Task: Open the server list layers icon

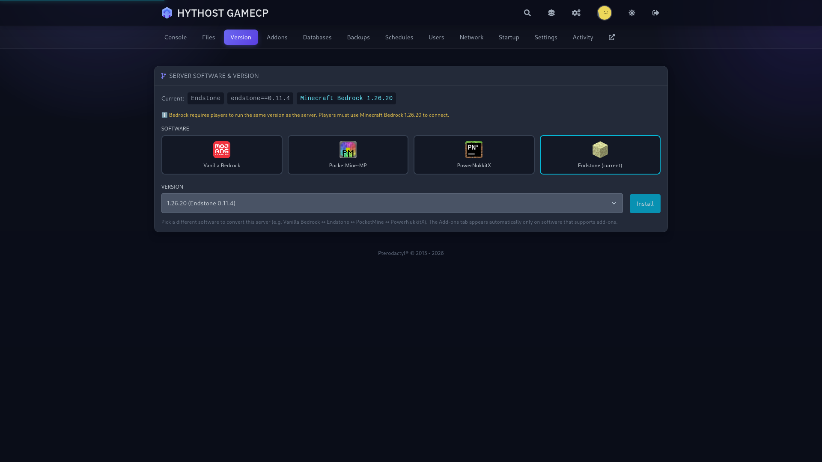Action: pos(551,13)
